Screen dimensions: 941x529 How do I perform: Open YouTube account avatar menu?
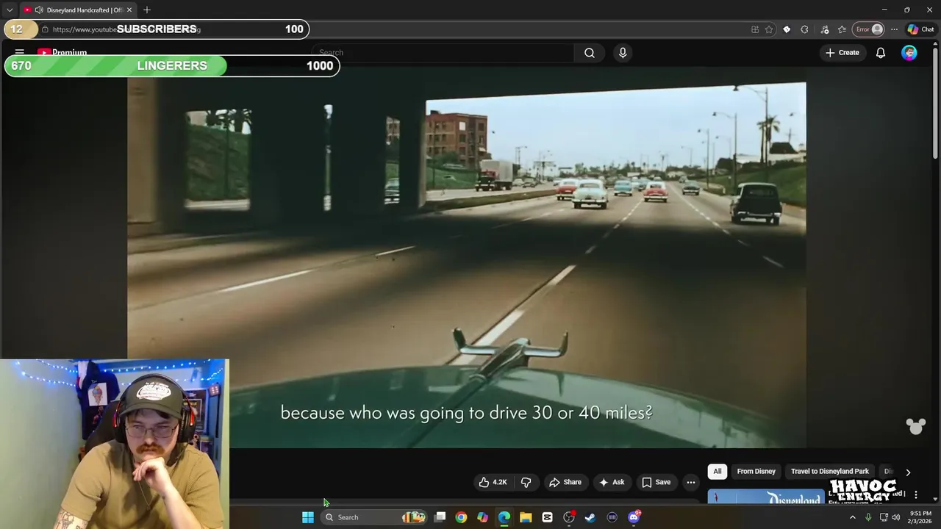[909, 53]
